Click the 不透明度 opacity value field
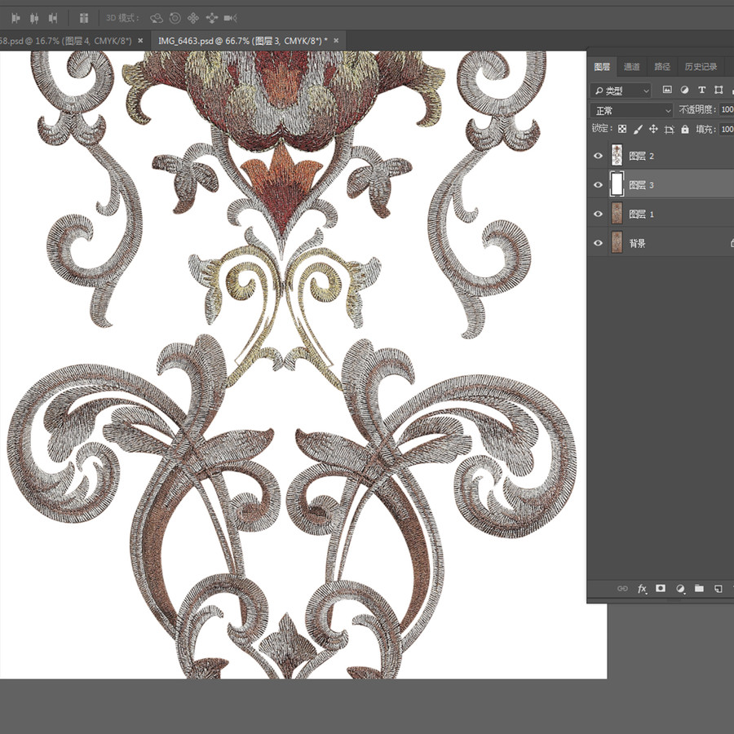The width and height of the screenshot is (734, 734). pos(727,109)
